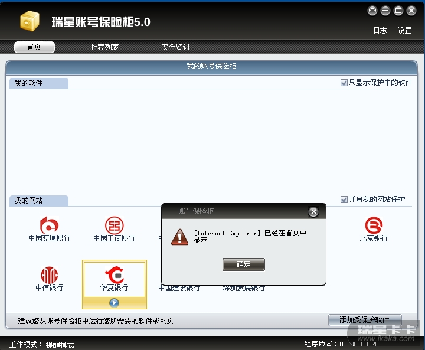The height and width of the screenshot is (350, 425).
Task: Maximize the 瑞星账号保险柜 window
Action: [x=398, y=11]
